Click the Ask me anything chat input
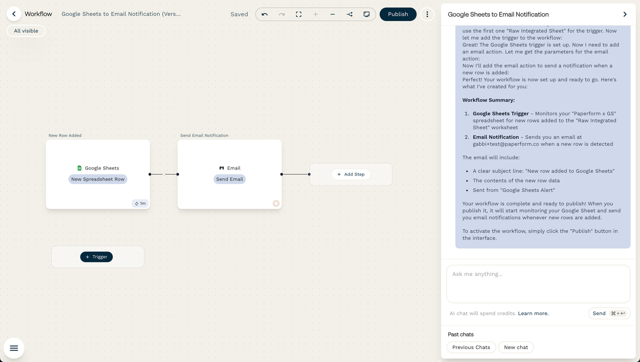Viewport: 640px width, 362px height. click(x=538, y=284)
